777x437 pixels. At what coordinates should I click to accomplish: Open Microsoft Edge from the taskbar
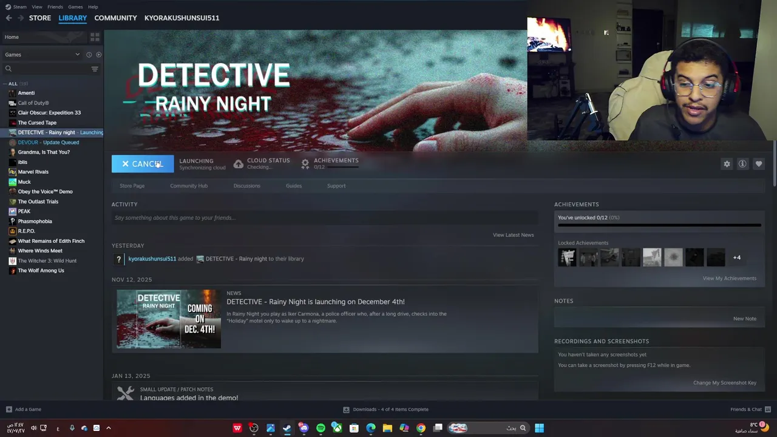click(370, 428)
